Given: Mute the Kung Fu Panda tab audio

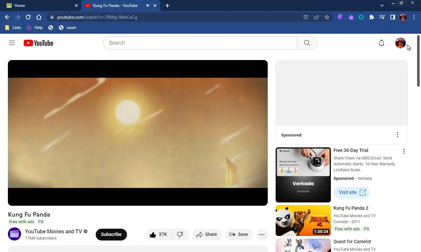Looking at the screenshot, I should point(148,6).
